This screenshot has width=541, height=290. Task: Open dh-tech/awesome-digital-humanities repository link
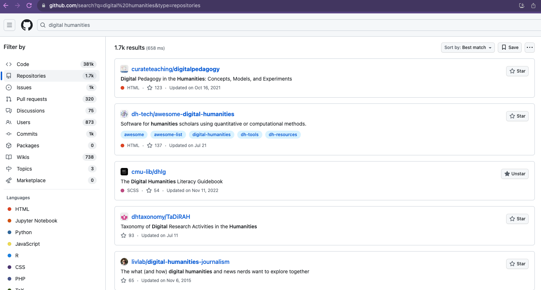click(x=183, y=114)
